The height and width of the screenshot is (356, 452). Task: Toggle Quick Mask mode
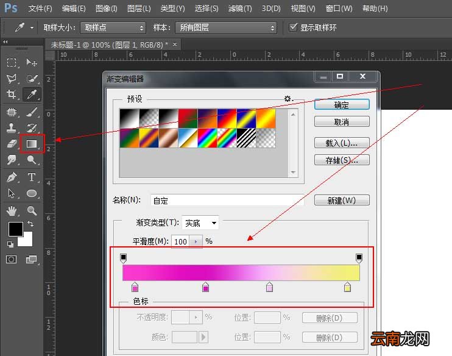(11, 259)
